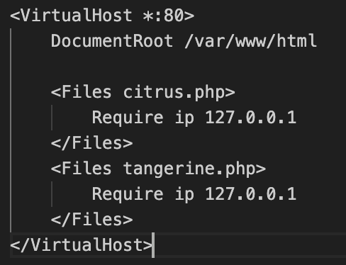Click the word DocumentRoot
The width and height of the screenshot is (346, 265).
point(112,41)
